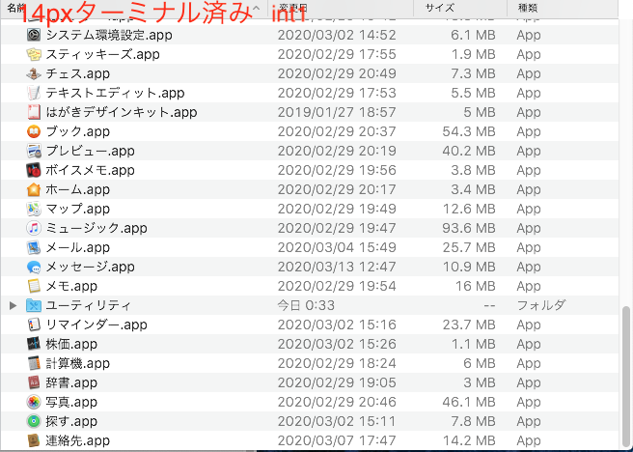Click the 辞書.app dictionary icon
This screenshot has height=452, width=633.
[34, 382]
